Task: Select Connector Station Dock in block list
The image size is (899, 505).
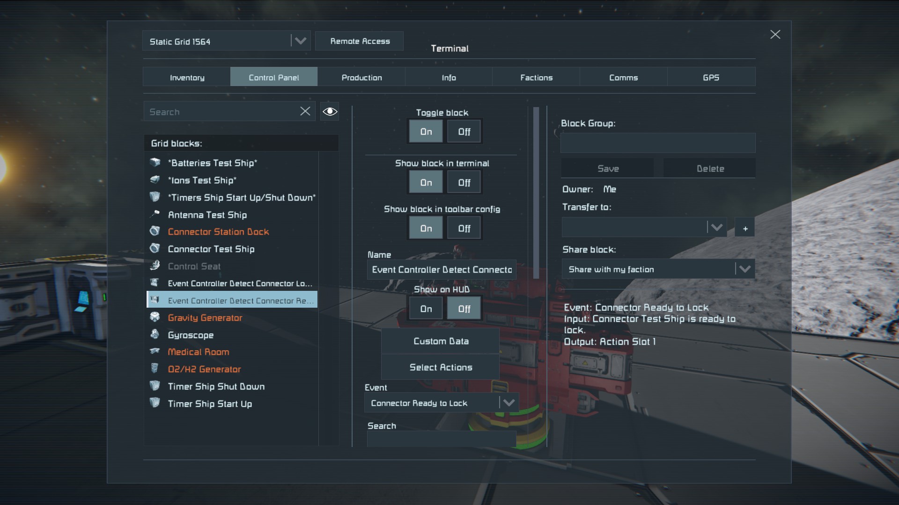Action: click(232, 231)
